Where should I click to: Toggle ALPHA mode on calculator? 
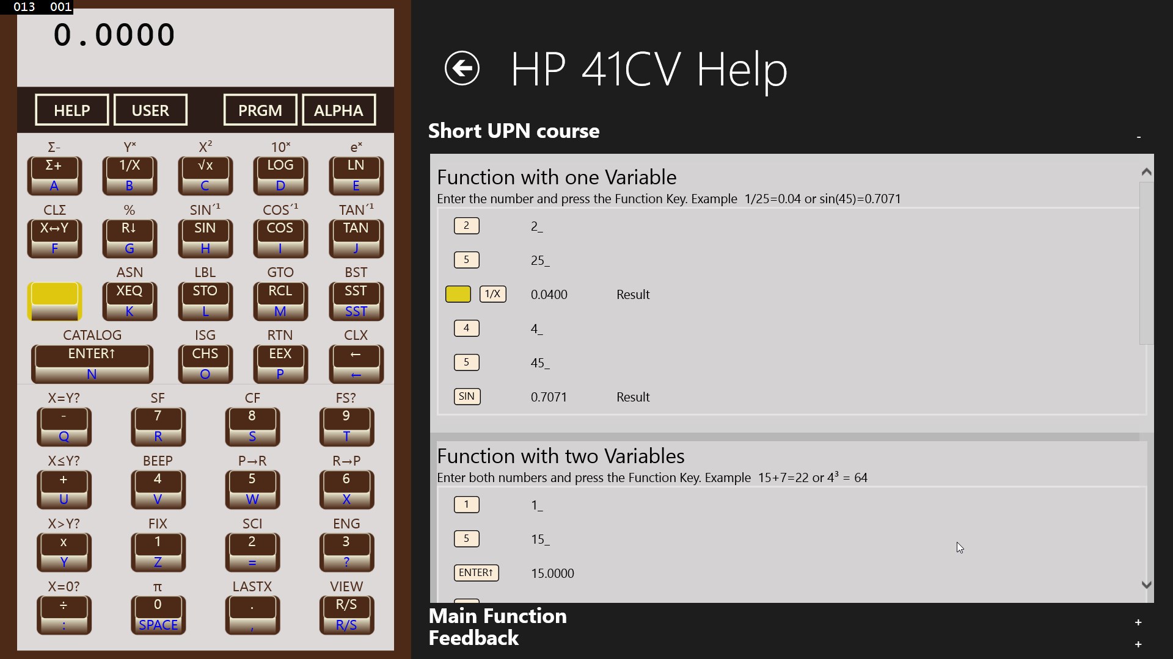(338, 110)
